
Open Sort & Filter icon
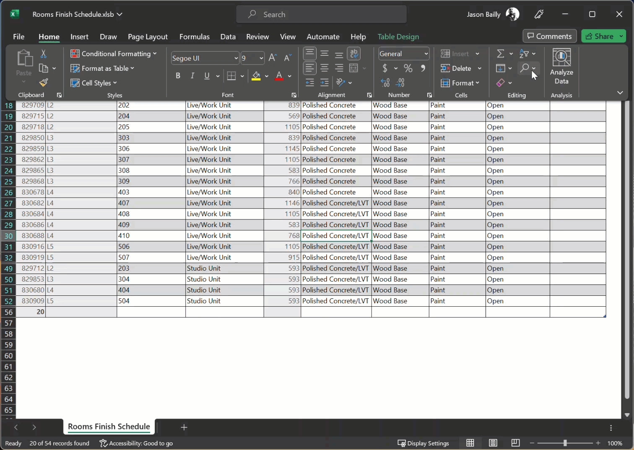click(524, 54)
